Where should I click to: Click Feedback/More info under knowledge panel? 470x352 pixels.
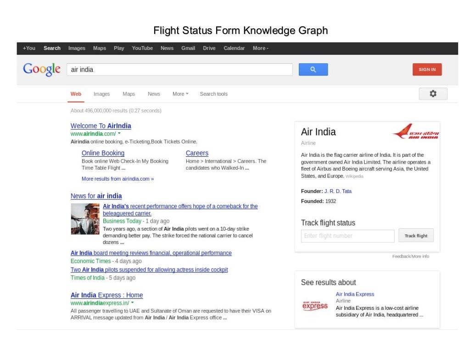[x=411, y=256]
